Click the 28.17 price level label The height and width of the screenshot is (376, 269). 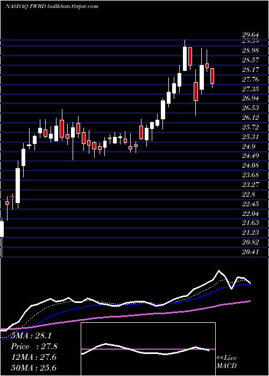(x=250, y=70)
